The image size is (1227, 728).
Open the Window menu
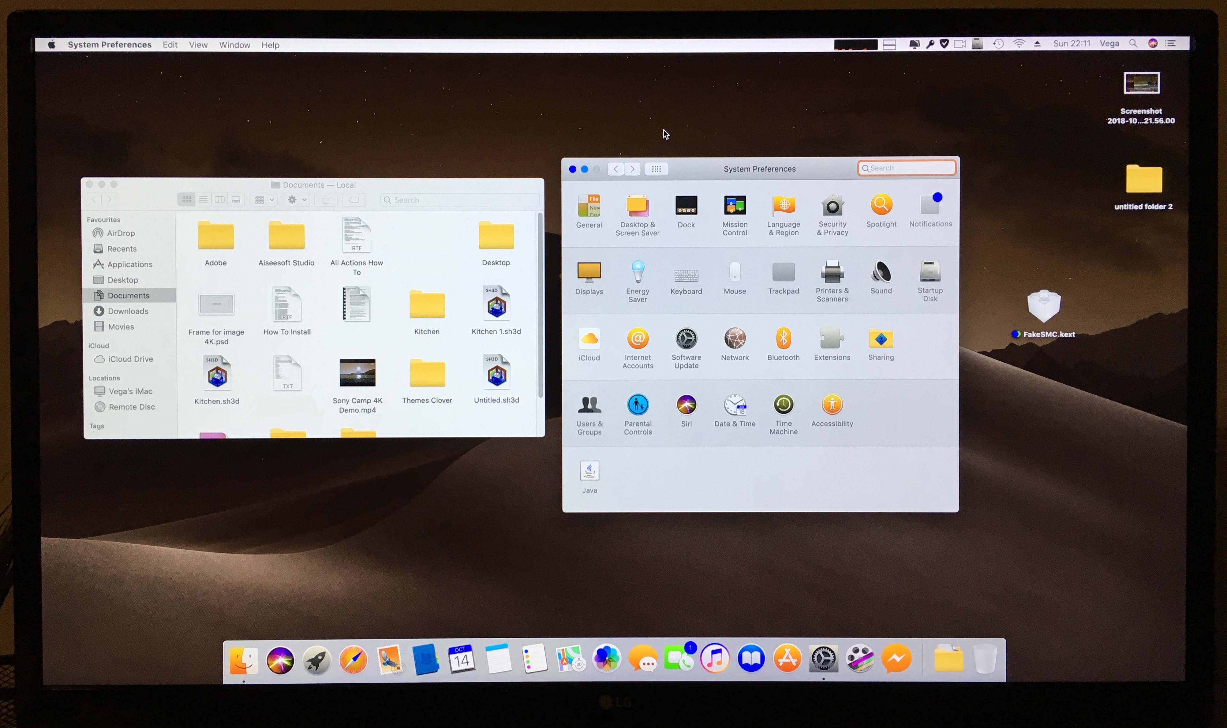234,45
